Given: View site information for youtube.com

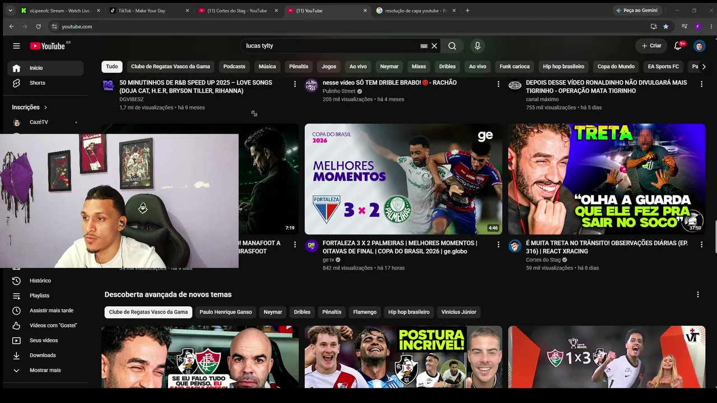Looking at the screenshot, I should tap(54, 26).
